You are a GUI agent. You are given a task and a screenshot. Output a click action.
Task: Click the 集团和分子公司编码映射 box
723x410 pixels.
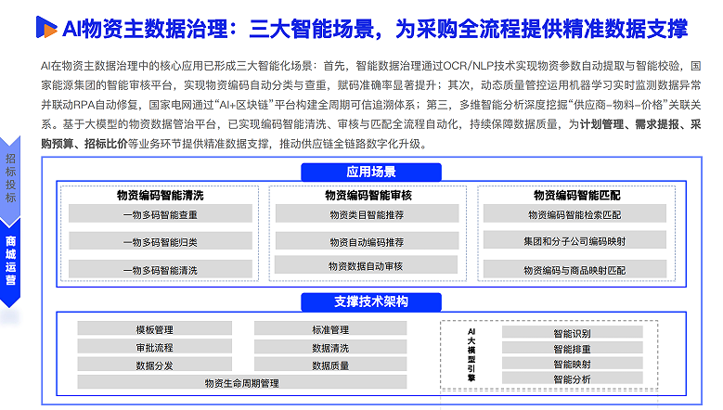(575, 240)
